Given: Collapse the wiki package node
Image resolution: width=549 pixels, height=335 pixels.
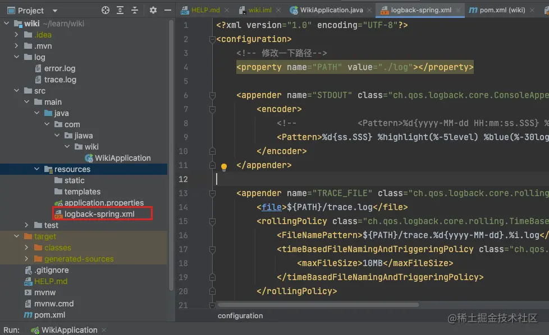Looking at the screenshot, I should 67,146.
